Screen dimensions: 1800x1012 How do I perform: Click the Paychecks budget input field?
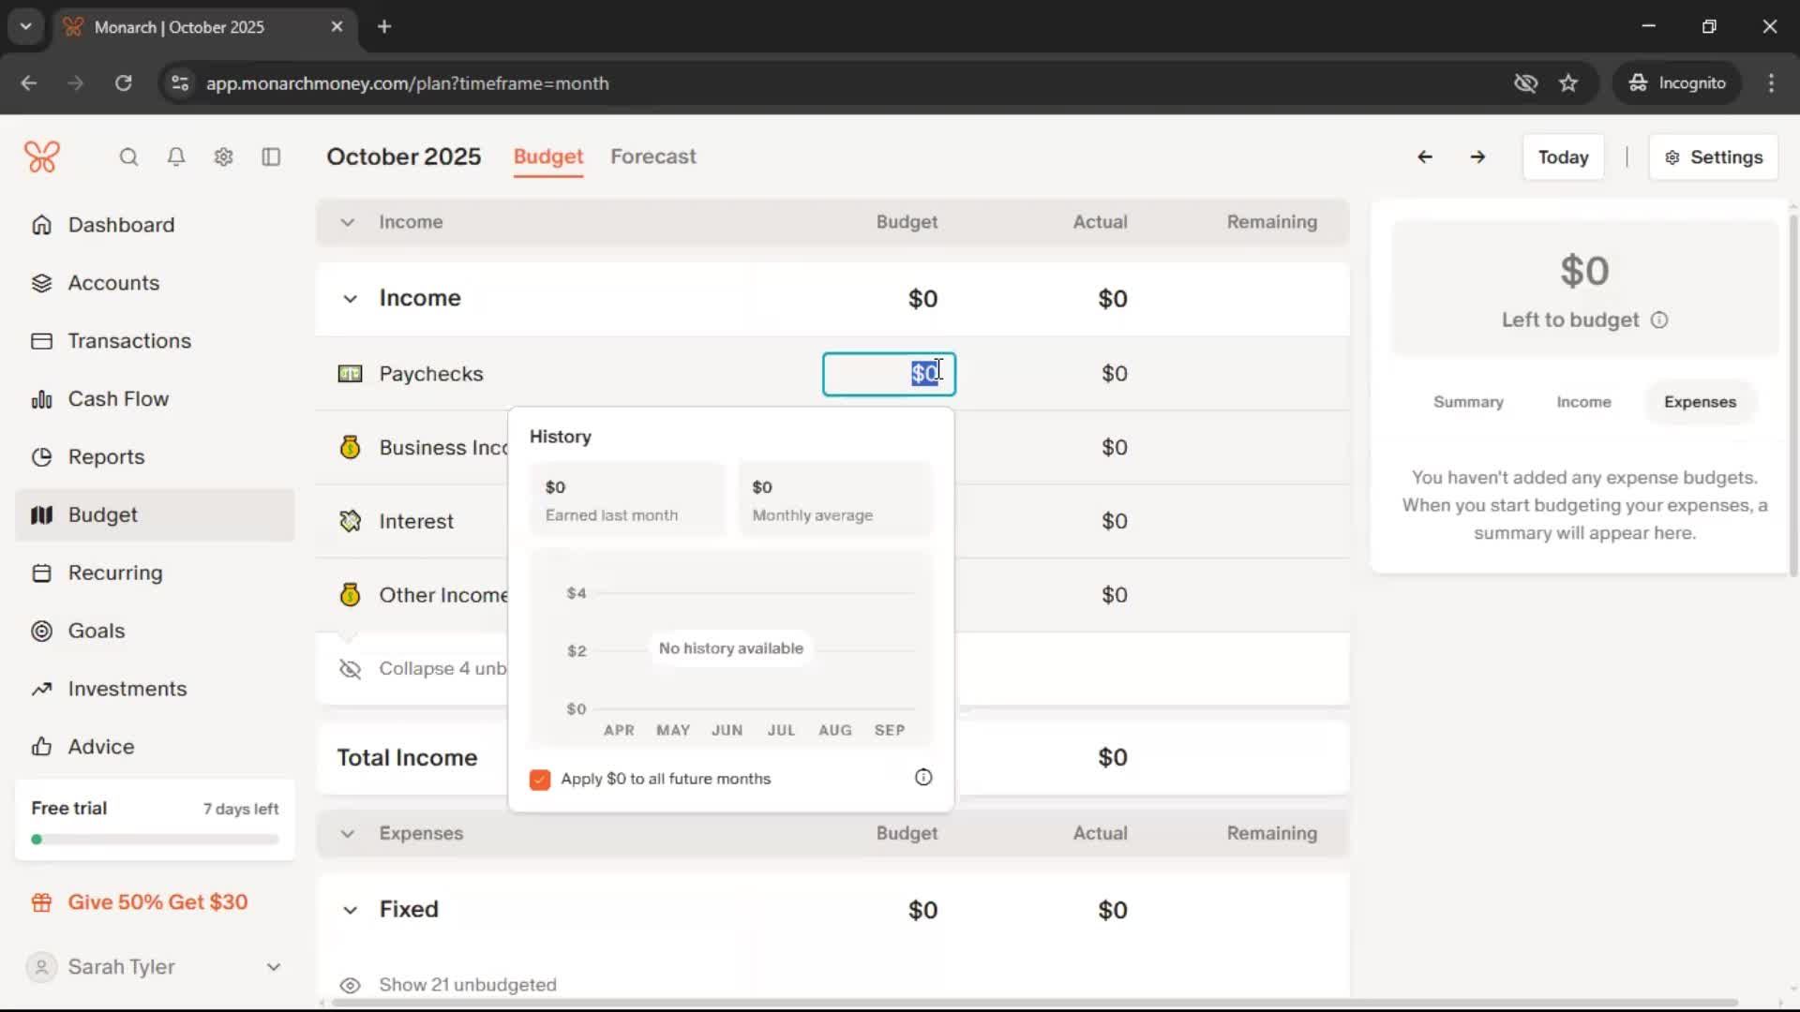click(x=888, y=374)
